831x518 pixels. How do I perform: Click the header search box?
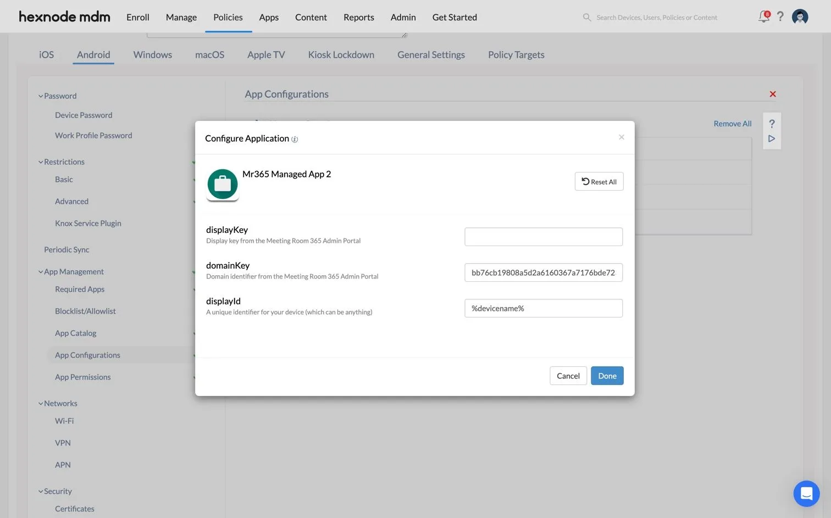pyautogui.click(x=657, y=18)
